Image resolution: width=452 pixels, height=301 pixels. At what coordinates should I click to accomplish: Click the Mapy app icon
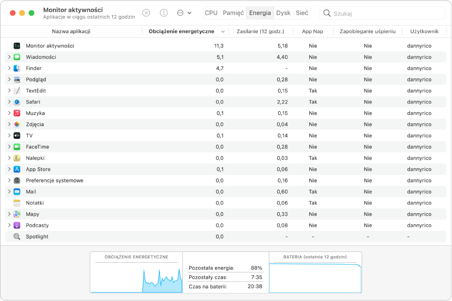pyautogui.click(x=17, y=214)
